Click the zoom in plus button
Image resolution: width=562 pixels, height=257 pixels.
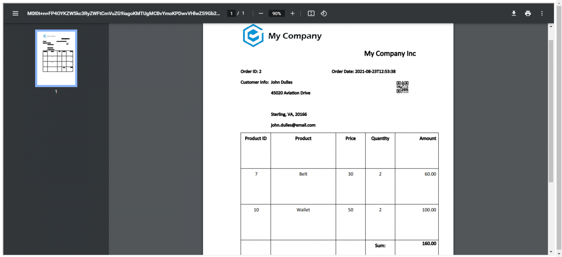point(292,14)
